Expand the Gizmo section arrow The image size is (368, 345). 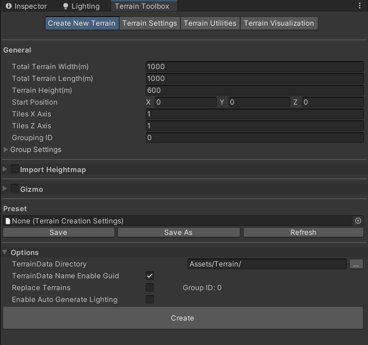point(5,188)
